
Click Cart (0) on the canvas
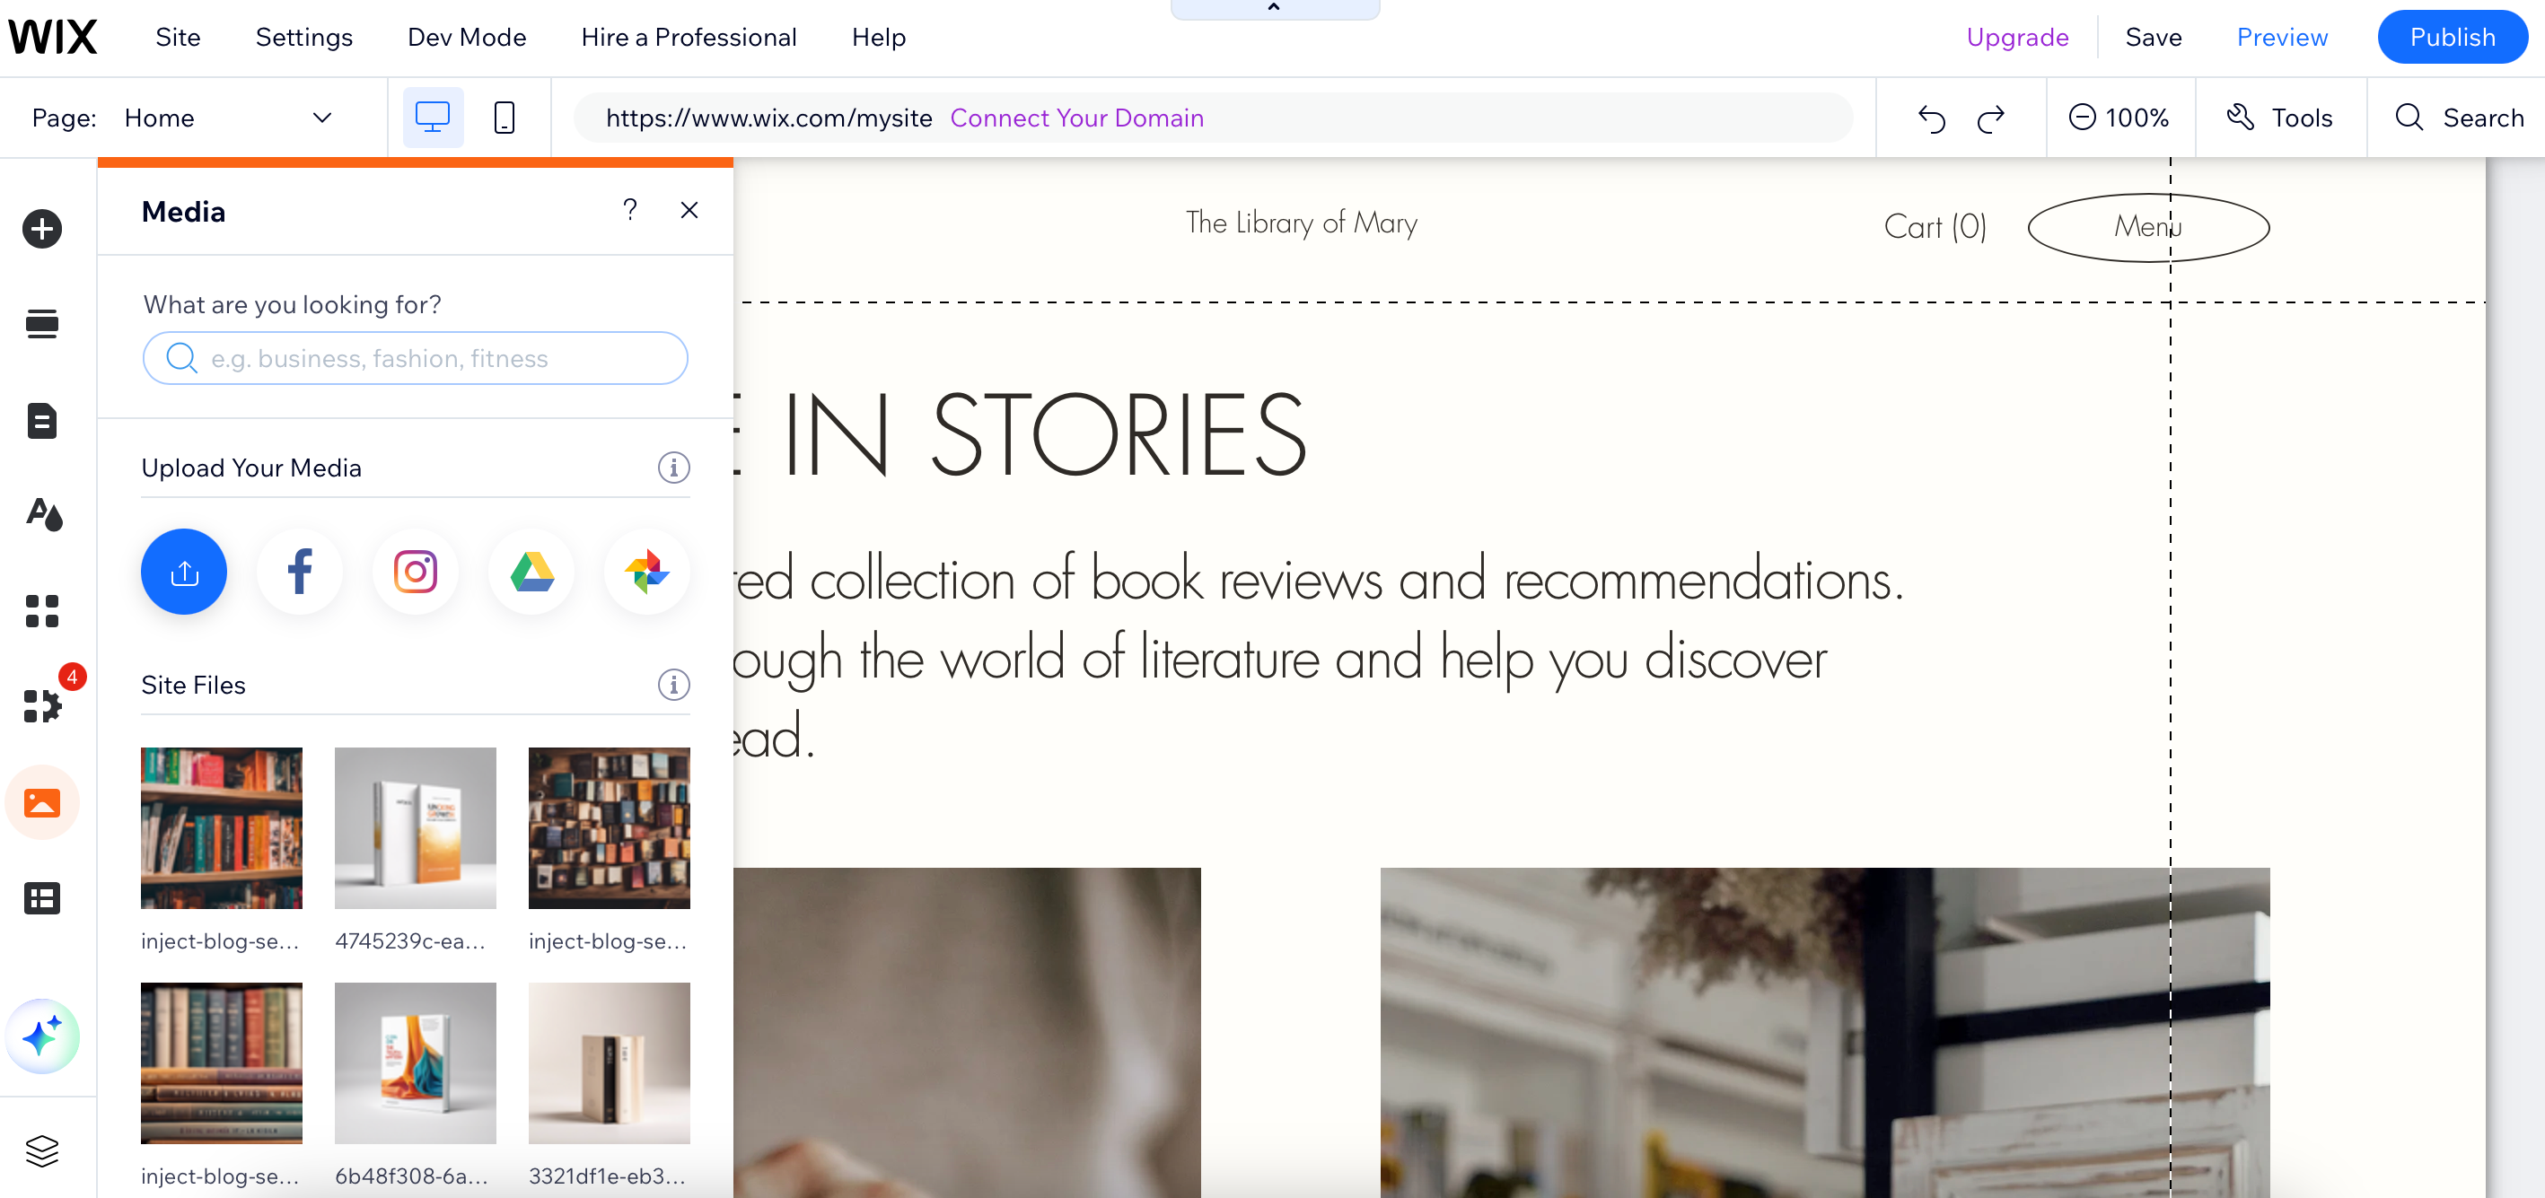click(x=1935, y=227)
